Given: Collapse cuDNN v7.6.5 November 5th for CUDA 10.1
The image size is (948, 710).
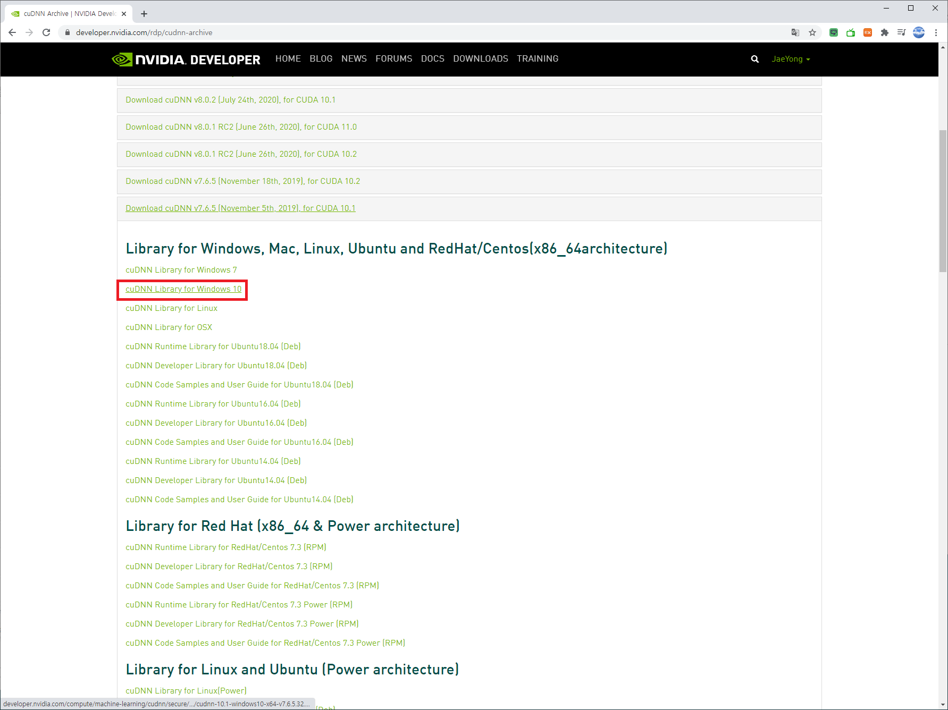Looking at the screenshot, I should click(469, 208).
